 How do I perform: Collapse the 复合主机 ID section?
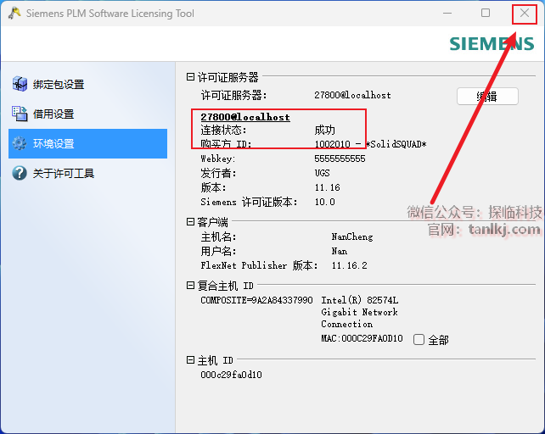point(190,286)
